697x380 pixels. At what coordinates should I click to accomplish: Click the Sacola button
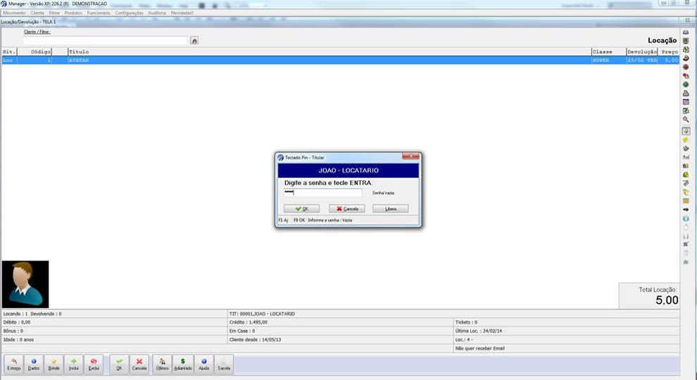point(224,364)
